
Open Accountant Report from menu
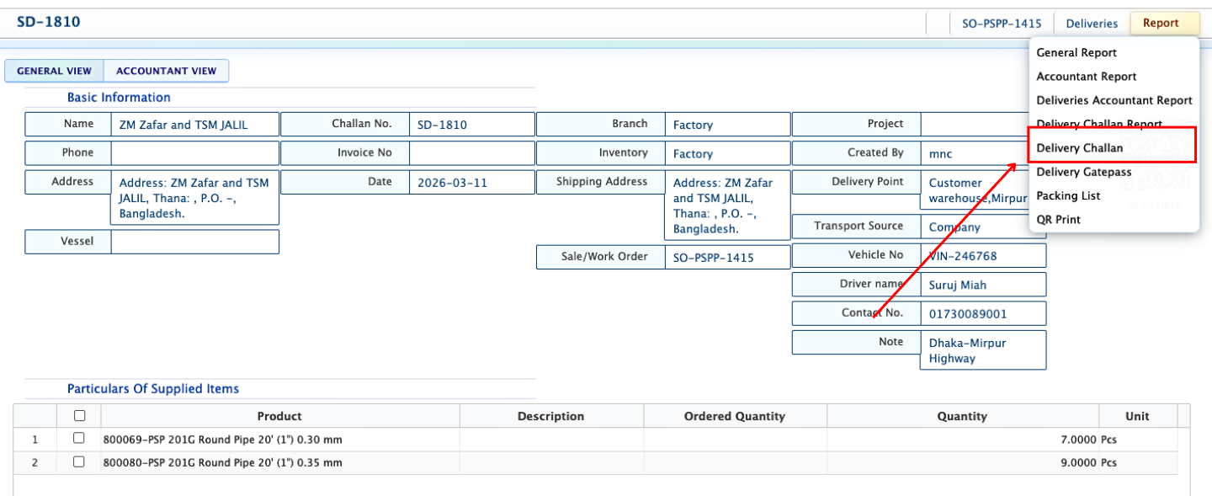[x=1086, y=77]
